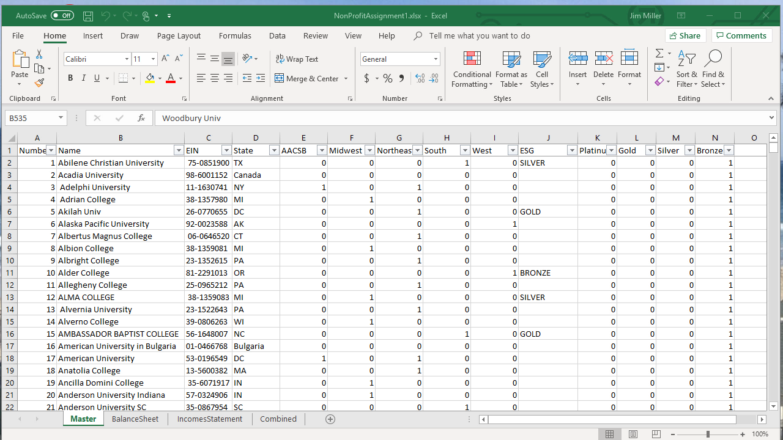This screenshot has width=783, height=440.
Task: Toggle AutoSave switch
Action: (62, 16)
